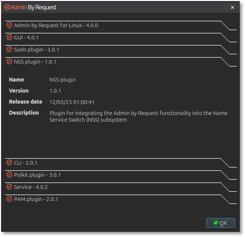Collapse the NSS plugin - 1.0.1 section

[35, 62]
